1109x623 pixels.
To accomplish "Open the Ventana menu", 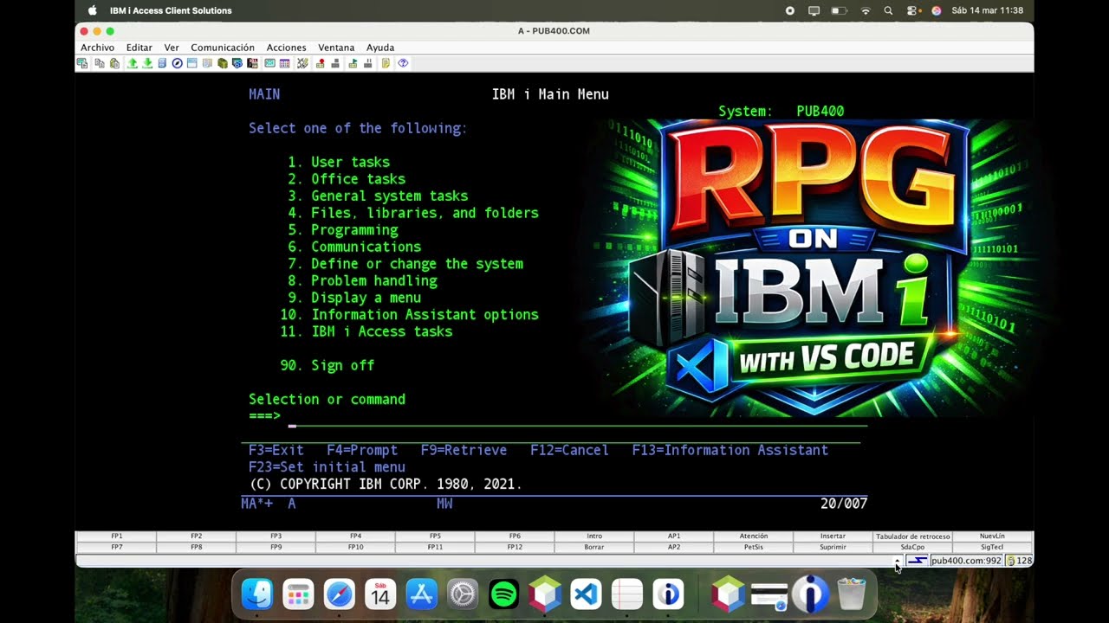I will [336, 48].
